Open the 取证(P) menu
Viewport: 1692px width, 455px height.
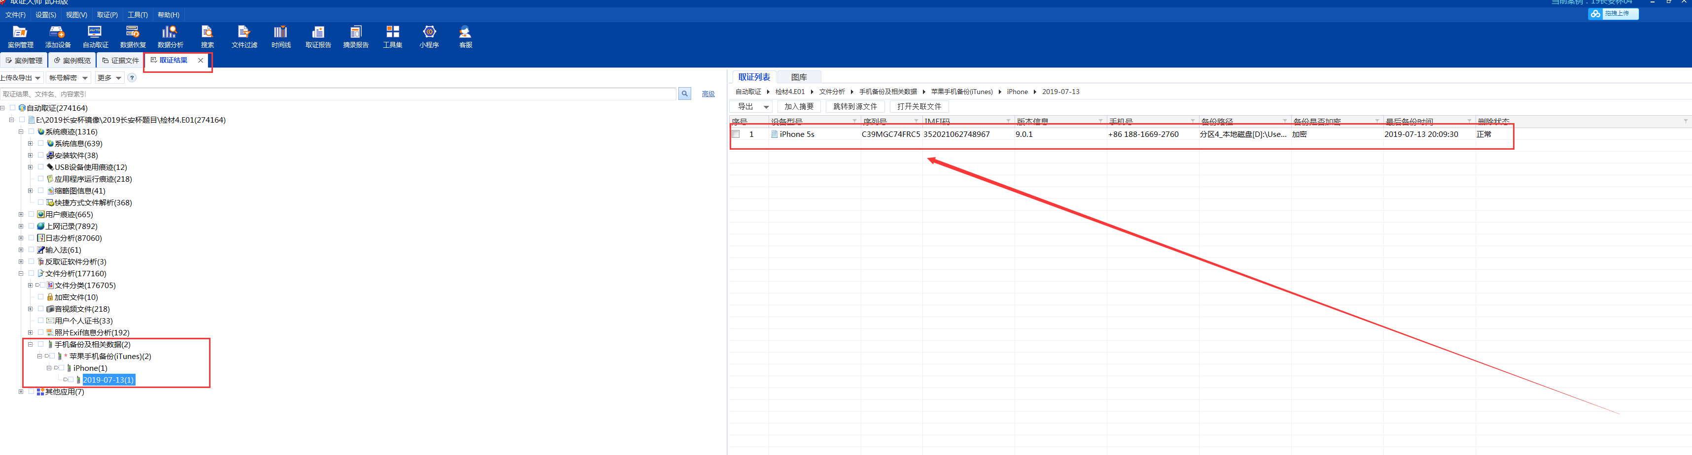pos(107,14)
